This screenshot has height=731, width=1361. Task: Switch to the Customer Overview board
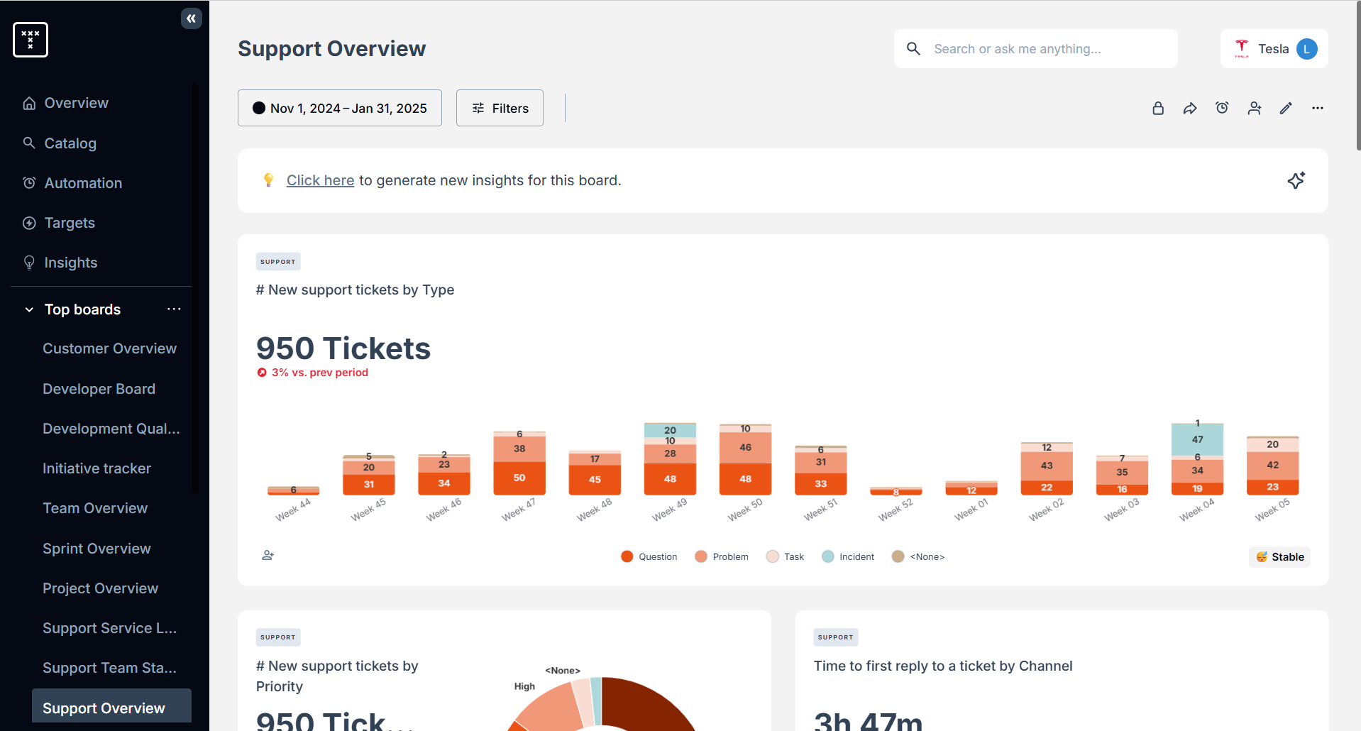tap(109, 348)
